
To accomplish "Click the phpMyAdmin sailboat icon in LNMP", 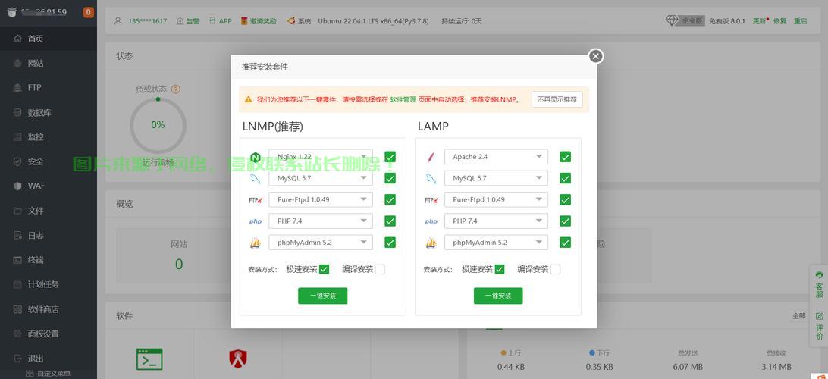I will 256,243.
